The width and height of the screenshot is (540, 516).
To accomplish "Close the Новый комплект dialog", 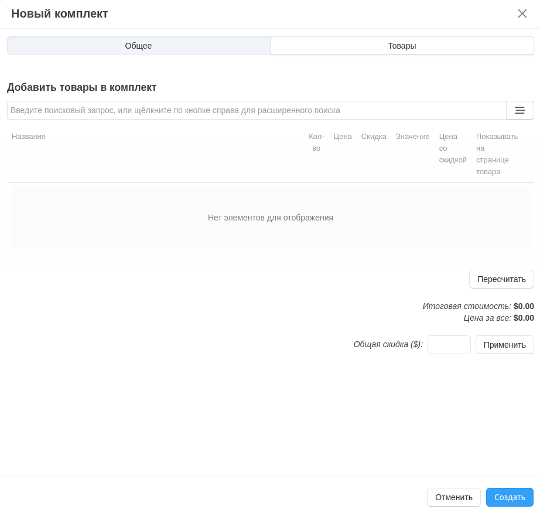I will click(522, 13).
